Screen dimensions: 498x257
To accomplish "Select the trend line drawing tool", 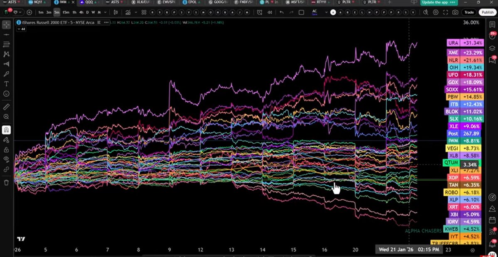I will click(6, 34).
